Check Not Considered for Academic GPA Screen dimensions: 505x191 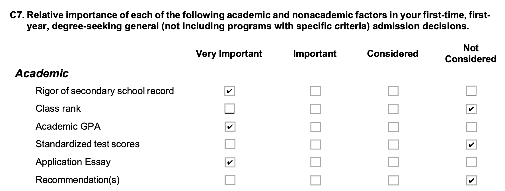click(x=471, y=126)
